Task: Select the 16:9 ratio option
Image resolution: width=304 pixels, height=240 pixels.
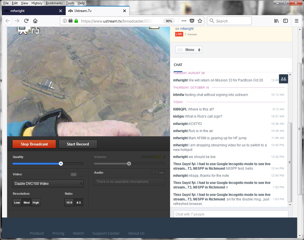Action: coord(69,203)
